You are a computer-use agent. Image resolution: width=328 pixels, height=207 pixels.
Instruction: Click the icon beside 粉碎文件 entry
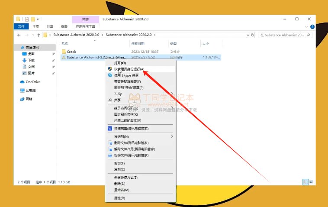coord(110,155)
